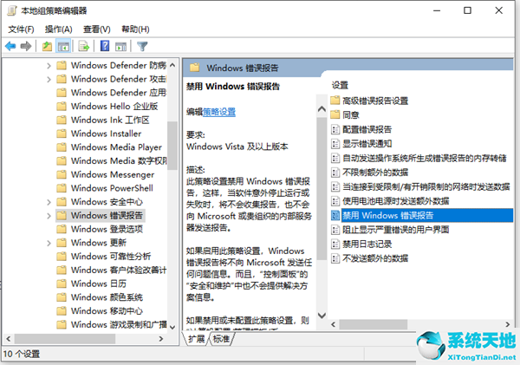520x365 pixels.
Task: Click the settings list scroll-left arrow
Action: coord(334,324)
